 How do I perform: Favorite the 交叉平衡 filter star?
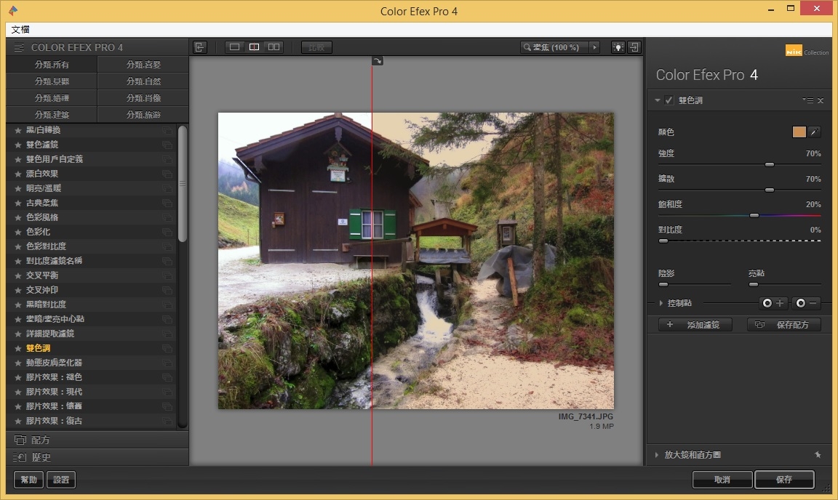pos(17,275)
